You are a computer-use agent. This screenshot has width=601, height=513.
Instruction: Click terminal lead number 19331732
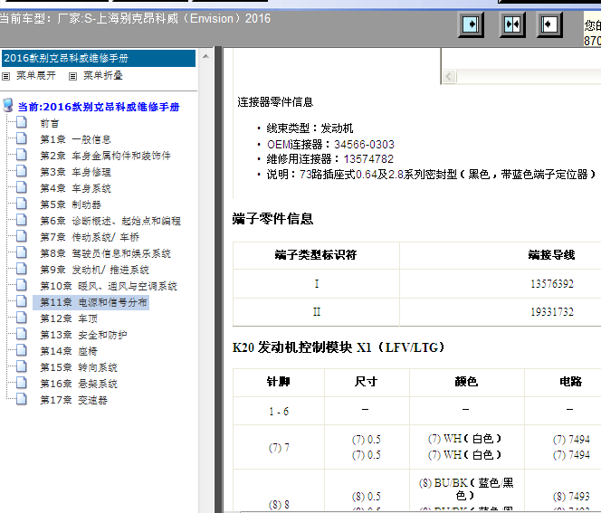552,312
